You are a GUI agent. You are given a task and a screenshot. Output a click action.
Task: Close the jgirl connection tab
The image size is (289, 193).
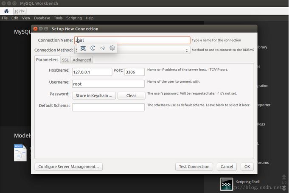pos(23,11)
